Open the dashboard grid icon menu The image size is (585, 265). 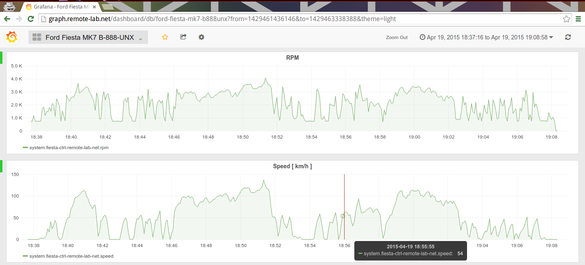coord(37,37)
